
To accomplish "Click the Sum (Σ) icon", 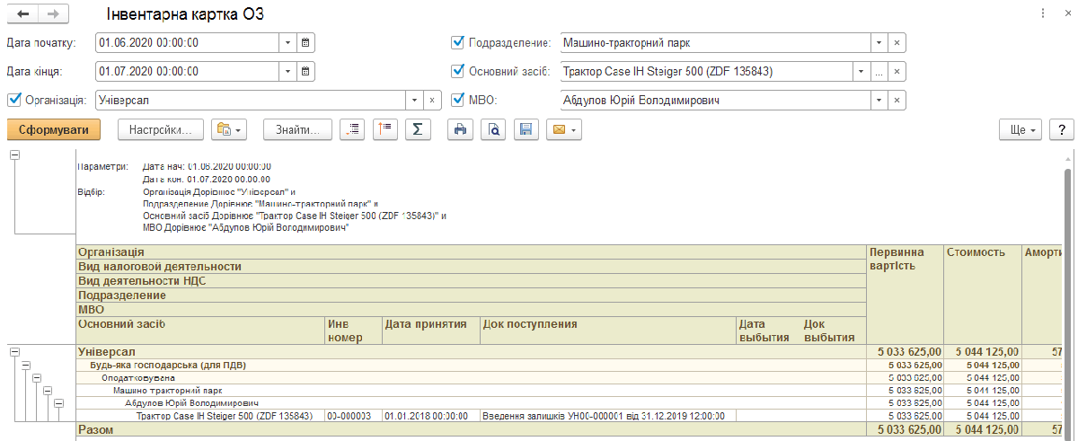I will click(417, 130).
